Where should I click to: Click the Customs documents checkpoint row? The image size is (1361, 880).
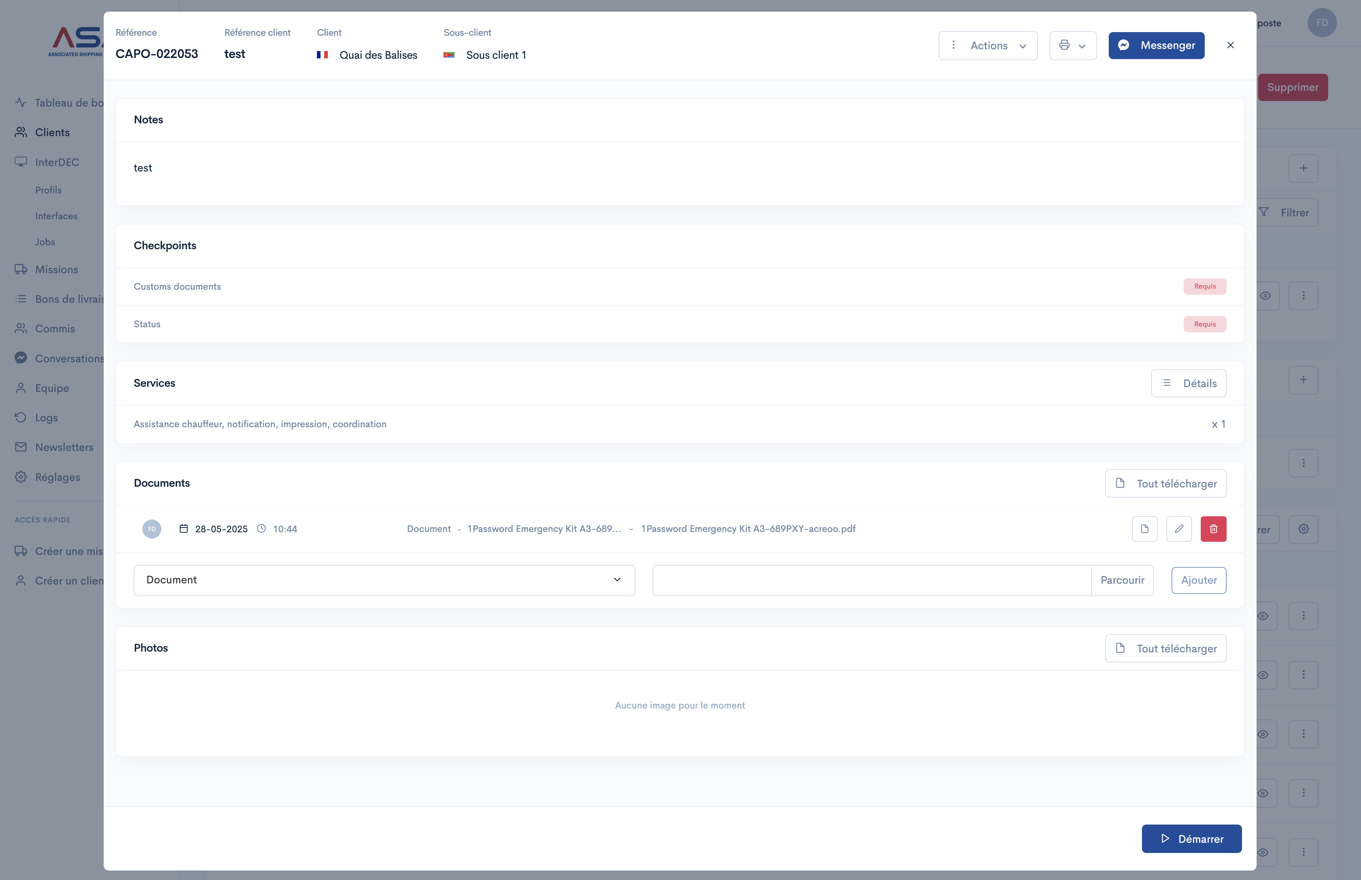[680, 286]
